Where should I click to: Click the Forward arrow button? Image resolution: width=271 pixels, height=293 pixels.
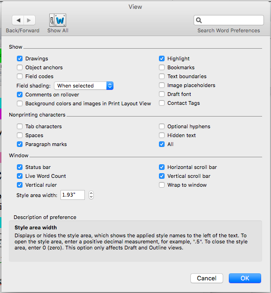[29, 20]
